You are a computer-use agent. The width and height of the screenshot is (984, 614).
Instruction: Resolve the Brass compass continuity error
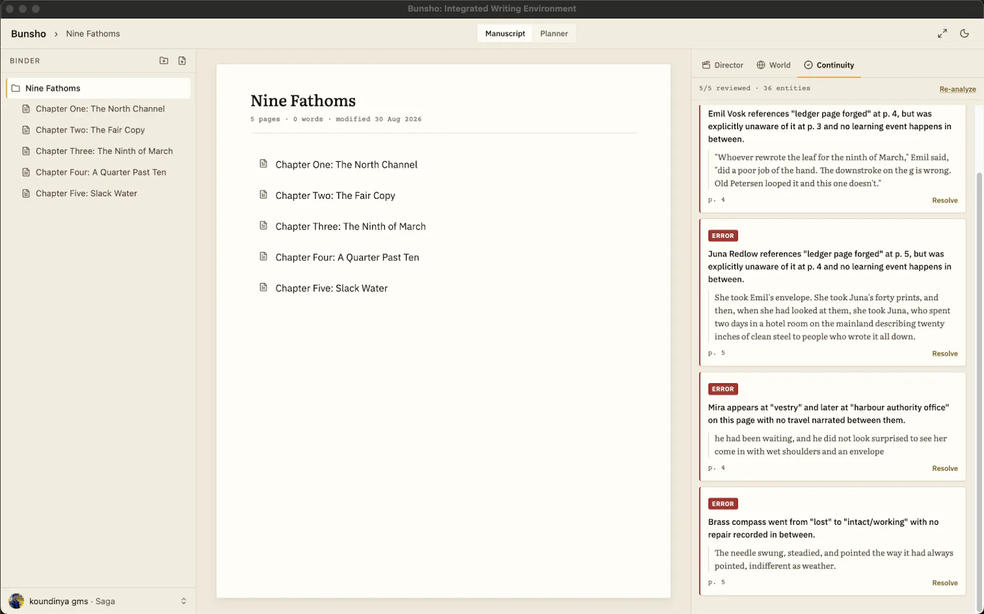[x=945, y=583]
